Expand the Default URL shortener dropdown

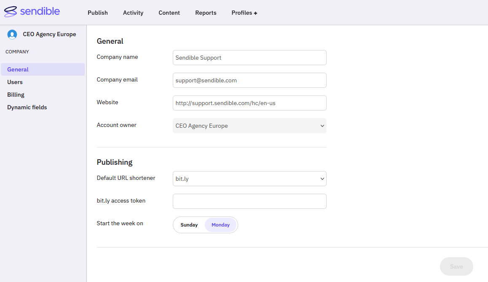[249, 179]
